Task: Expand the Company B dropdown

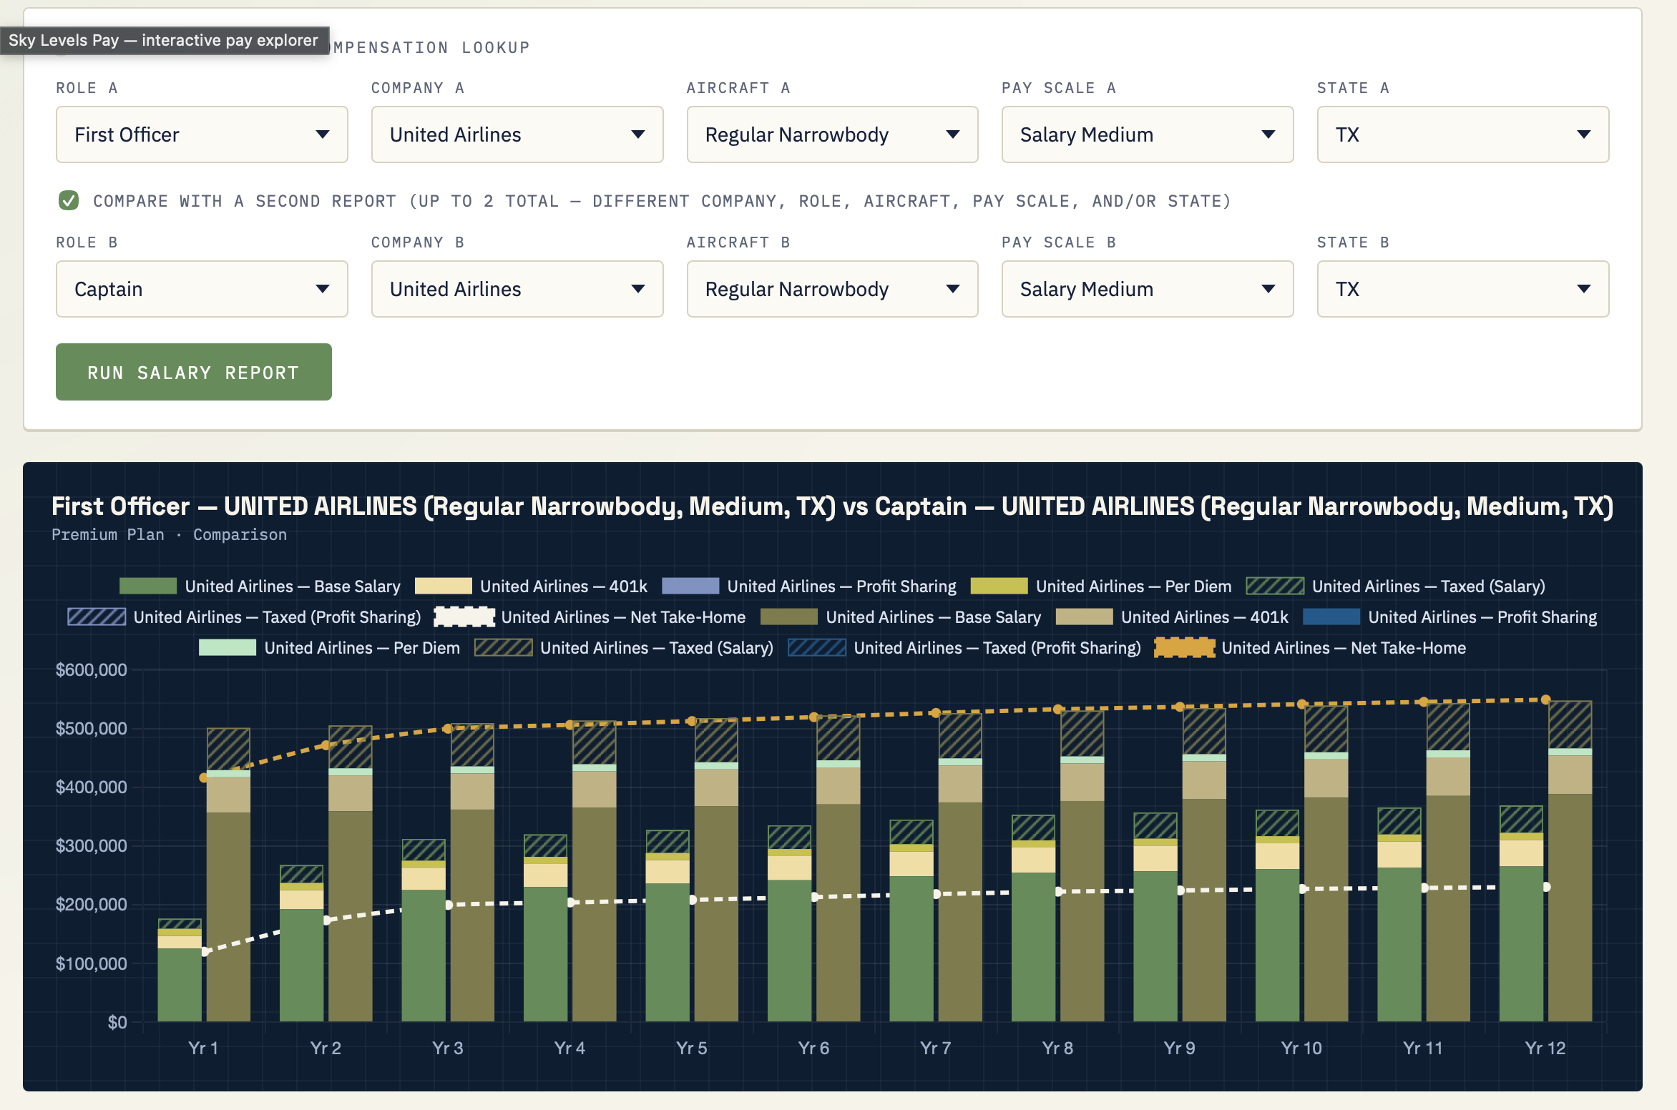Action: [x=517, y=289]
